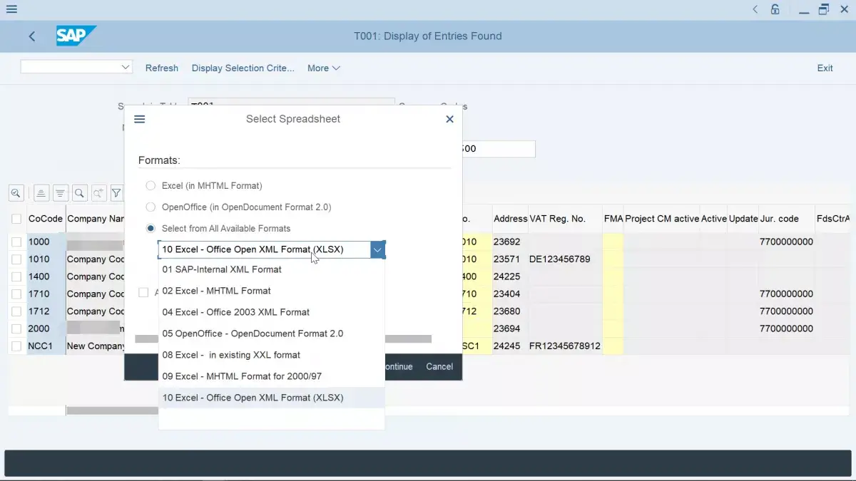
Task: Click Display Selection Crite... button
Action: click(x=243, y=68)
